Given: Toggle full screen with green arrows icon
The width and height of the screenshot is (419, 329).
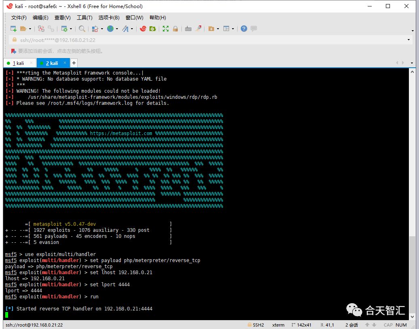Looking at the screenshot, I should tap(166, 29).
